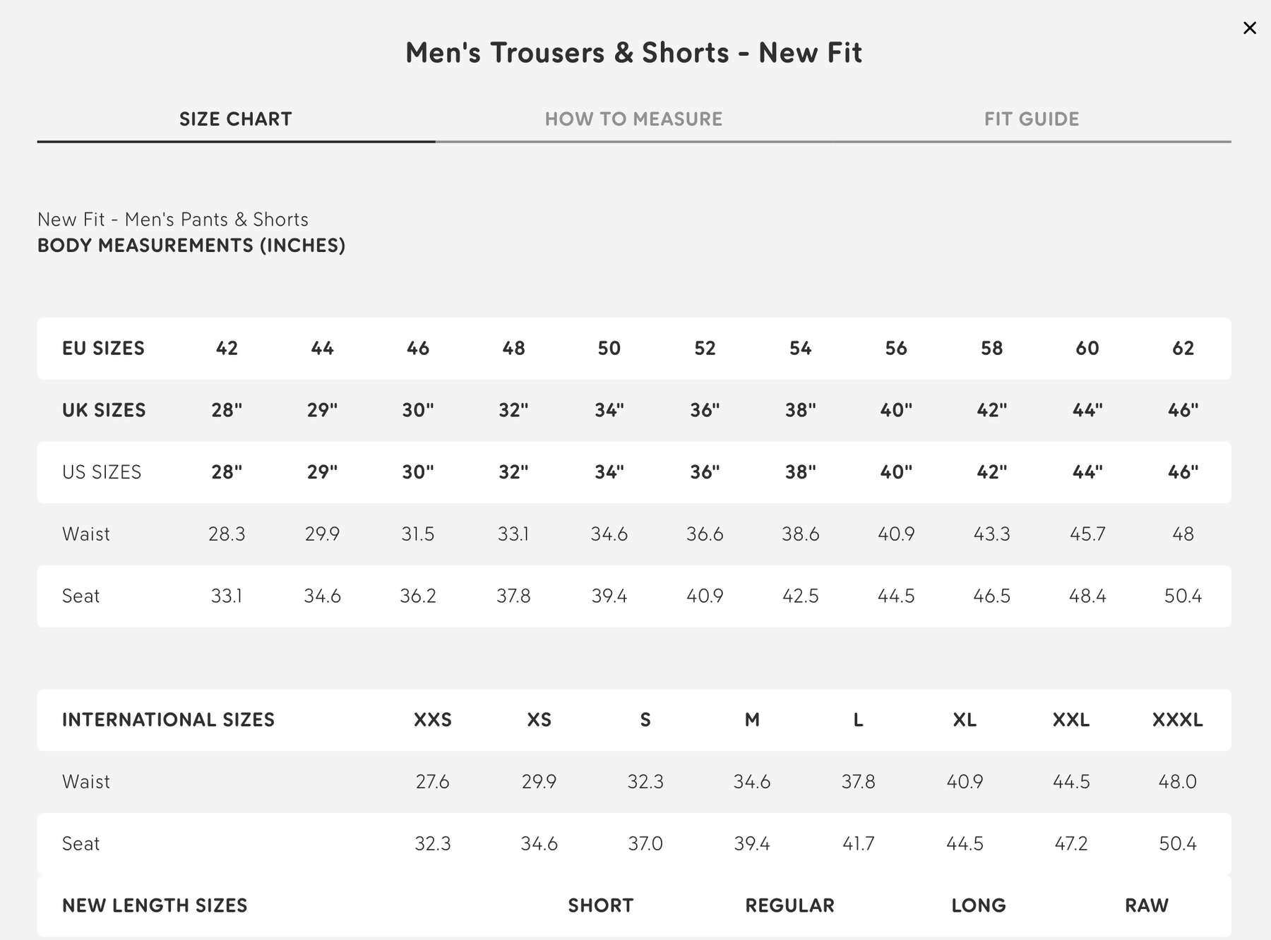The image size is (1271, 940).
Task: Click the New Length Sizes row label
Action: pos(155,905)
